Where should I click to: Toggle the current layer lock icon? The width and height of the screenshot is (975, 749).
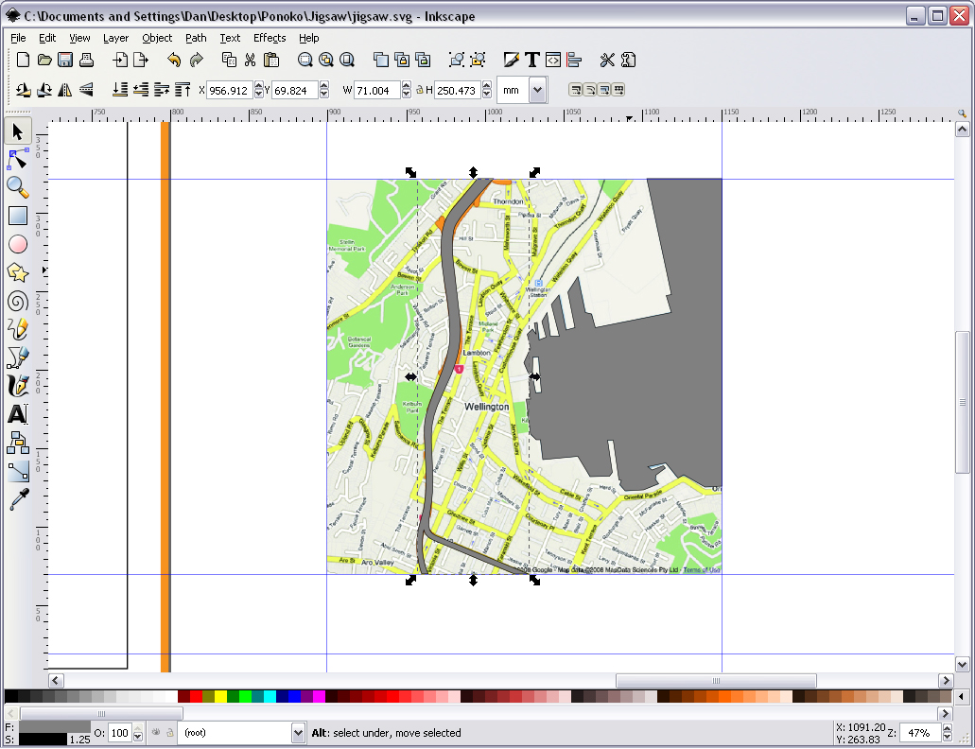pos(169,733)
